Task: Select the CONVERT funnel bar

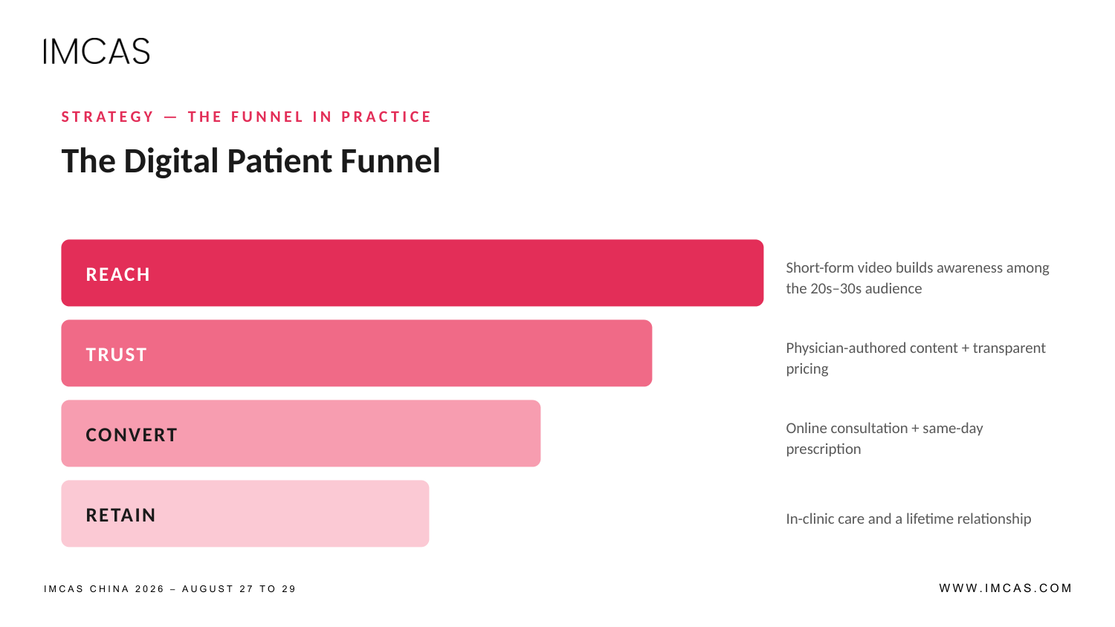Action: point(301,433)
